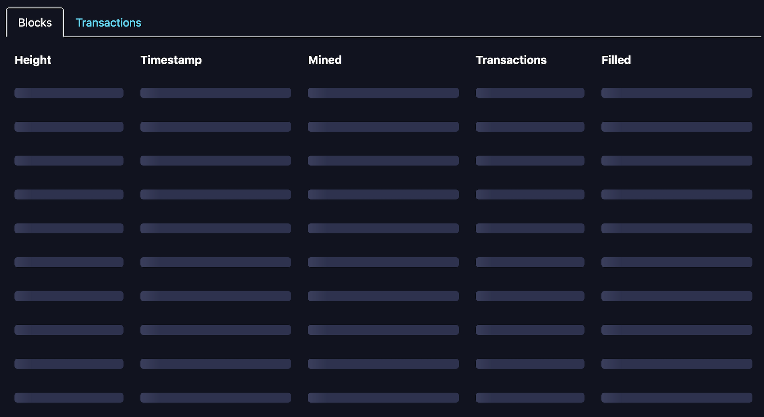Image resolution: width=764 pixels, height=417 pixels.
Task: Click the Timestamp column header
Action: (x=171, y=60)
